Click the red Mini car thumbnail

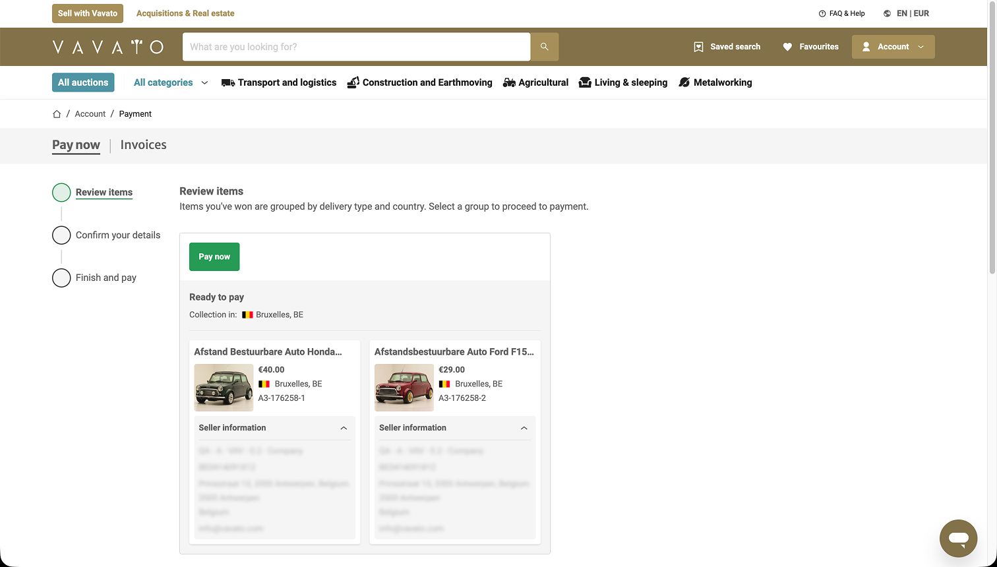click(404, 388)
